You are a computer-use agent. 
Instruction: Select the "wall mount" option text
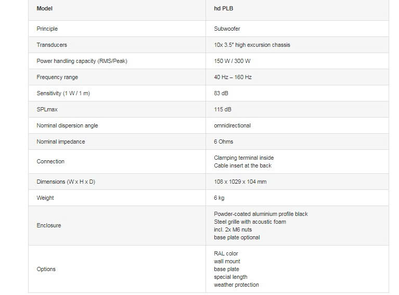click(x=227, y=261)
